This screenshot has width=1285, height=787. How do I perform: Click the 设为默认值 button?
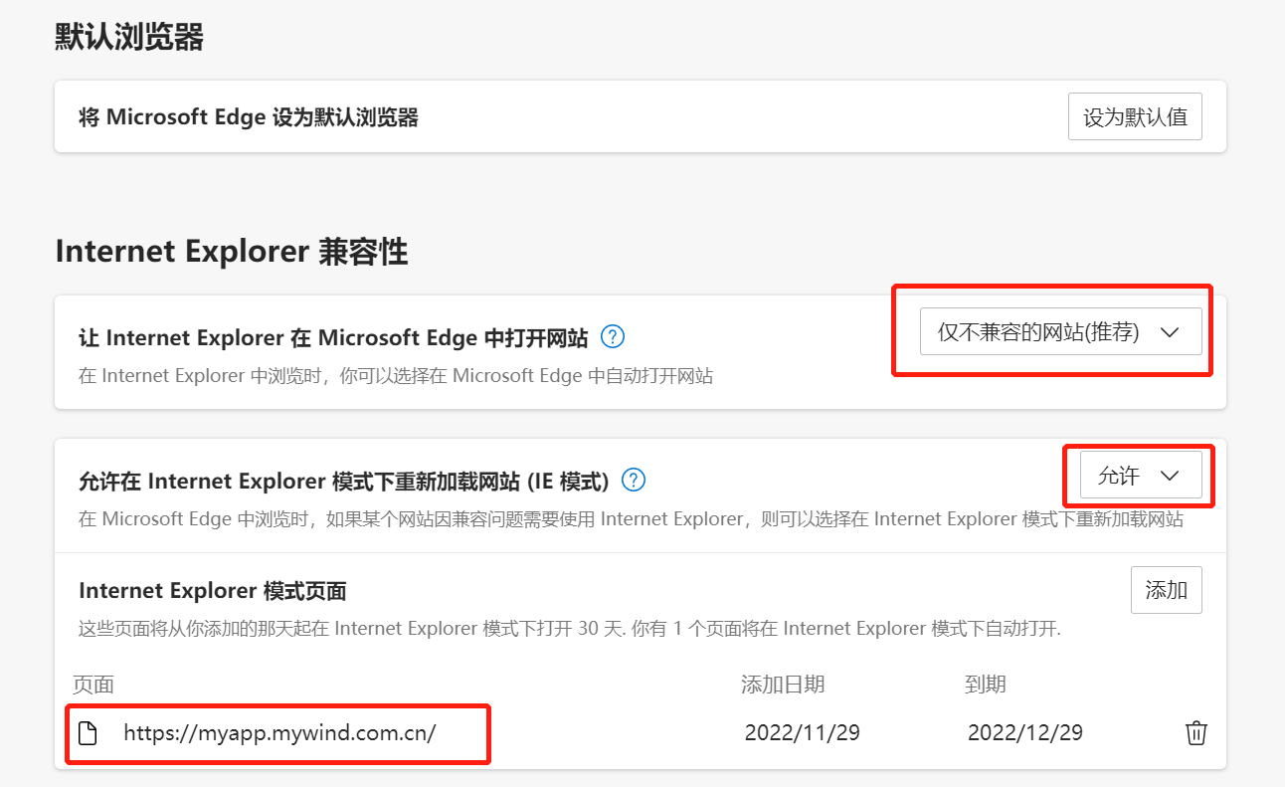1135,117
